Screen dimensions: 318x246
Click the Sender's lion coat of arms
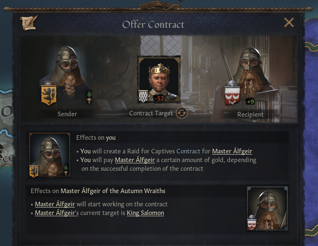tap(48, 94)
